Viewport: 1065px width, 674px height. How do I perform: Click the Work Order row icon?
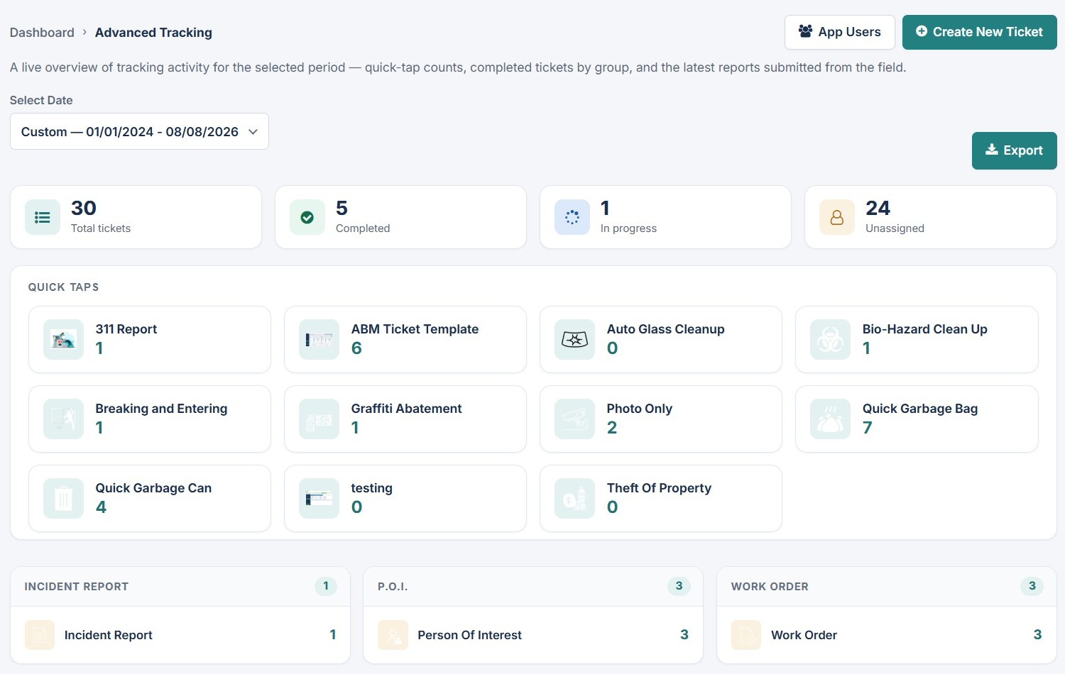coord(746,635)
